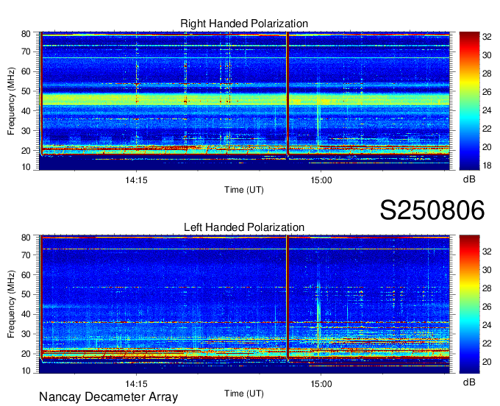Click Time (UT) label under Right Handed plot
Image resolution: width=500 pixels, height=406 pixels.
click(x=244, y=190)
